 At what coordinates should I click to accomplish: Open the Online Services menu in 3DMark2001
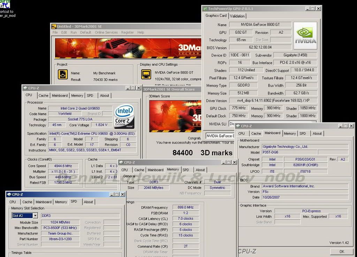[106, 32]
